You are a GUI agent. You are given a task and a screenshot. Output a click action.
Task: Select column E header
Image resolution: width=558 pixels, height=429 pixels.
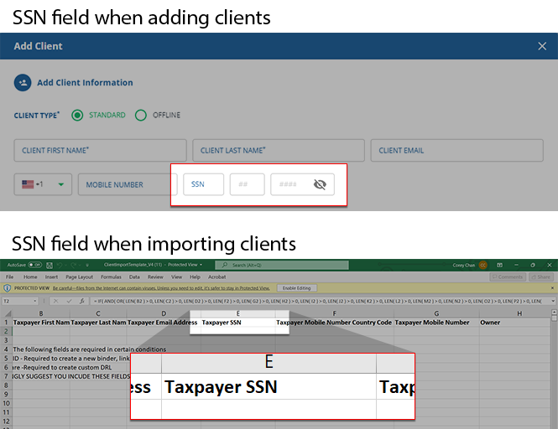coord(239,313)
